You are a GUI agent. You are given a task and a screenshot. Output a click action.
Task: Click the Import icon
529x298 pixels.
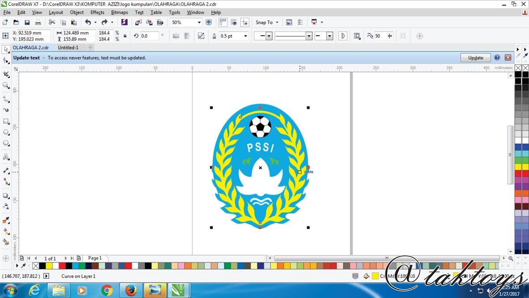pos(138,22)
